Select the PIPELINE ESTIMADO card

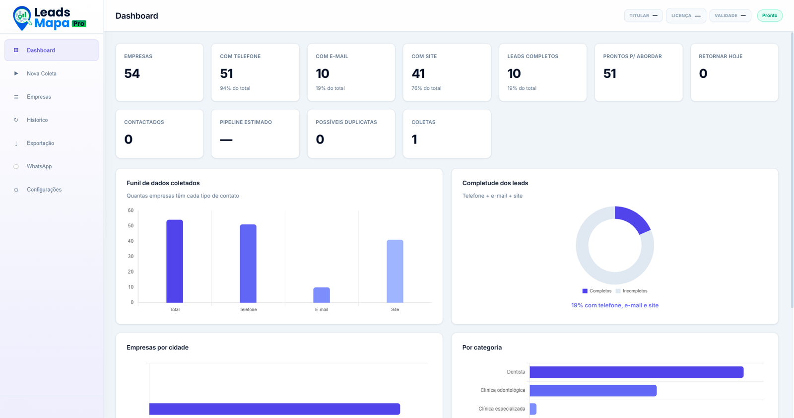coord(255,134)
